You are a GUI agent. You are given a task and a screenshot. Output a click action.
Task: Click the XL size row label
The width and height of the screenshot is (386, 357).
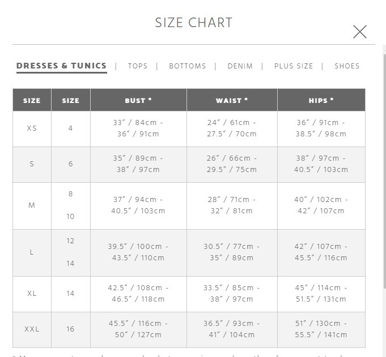click(x=32, y=294)
